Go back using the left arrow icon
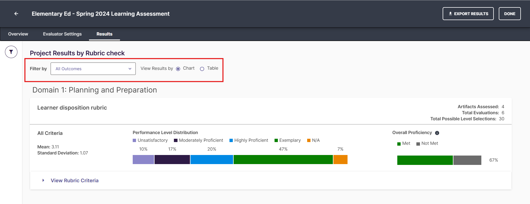530x204 pixels. (x=16, y=13)
